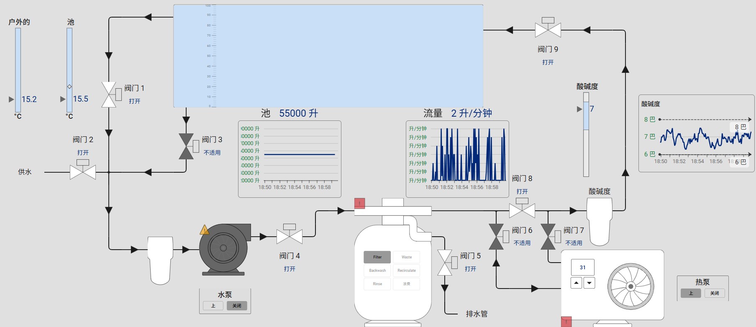Select the dark 阀门 3 valve symbol
Image resolution: width=756 pixels, height=327 pixels.
pos(186,146)
